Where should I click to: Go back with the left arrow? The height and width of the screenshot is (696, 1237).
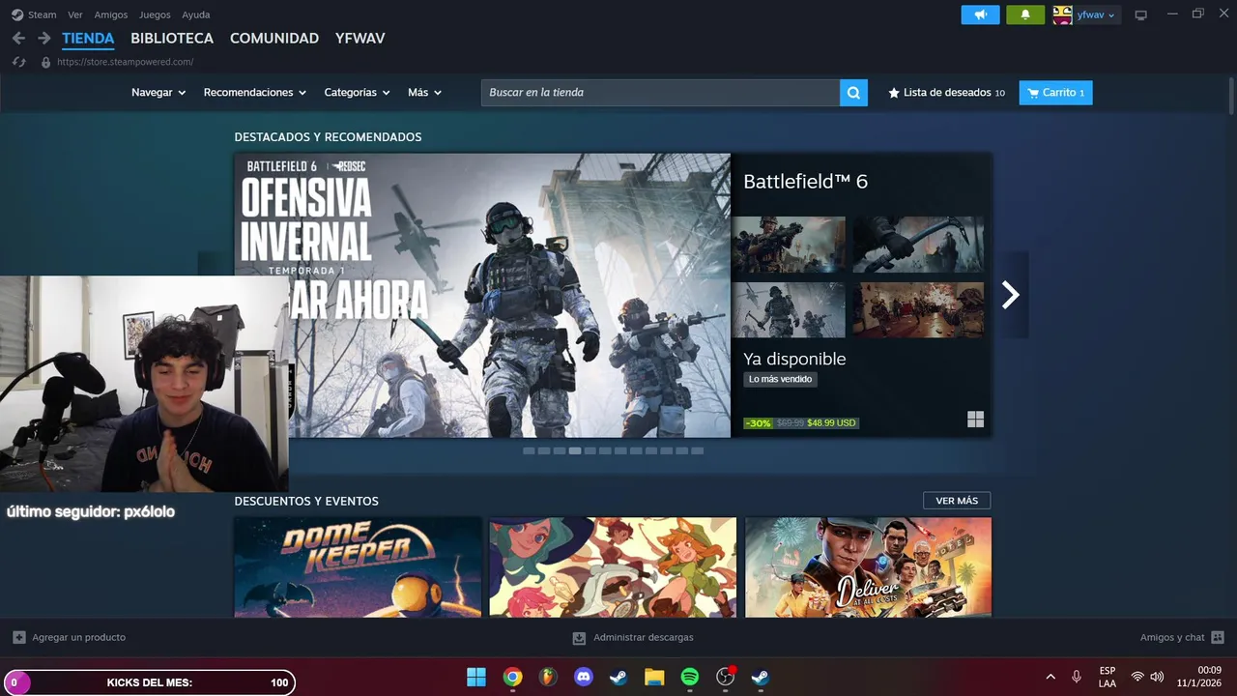[18, 39]
